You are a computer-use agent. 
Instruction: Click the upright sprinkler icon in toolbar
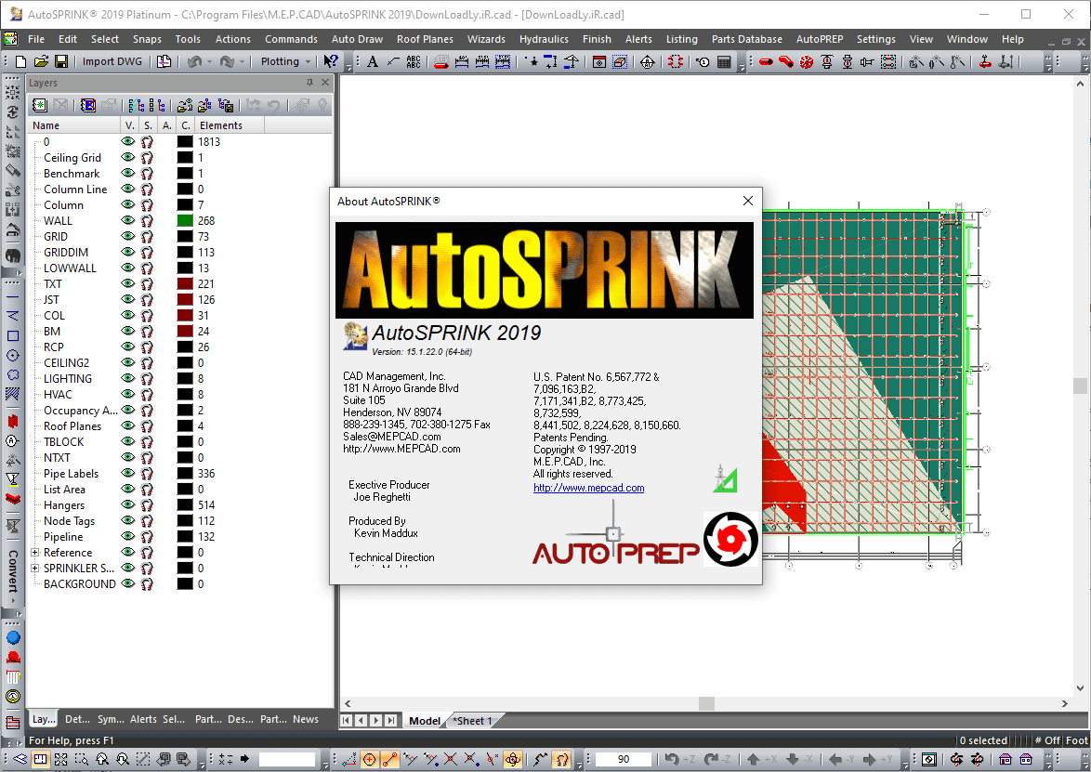[848, 62]
